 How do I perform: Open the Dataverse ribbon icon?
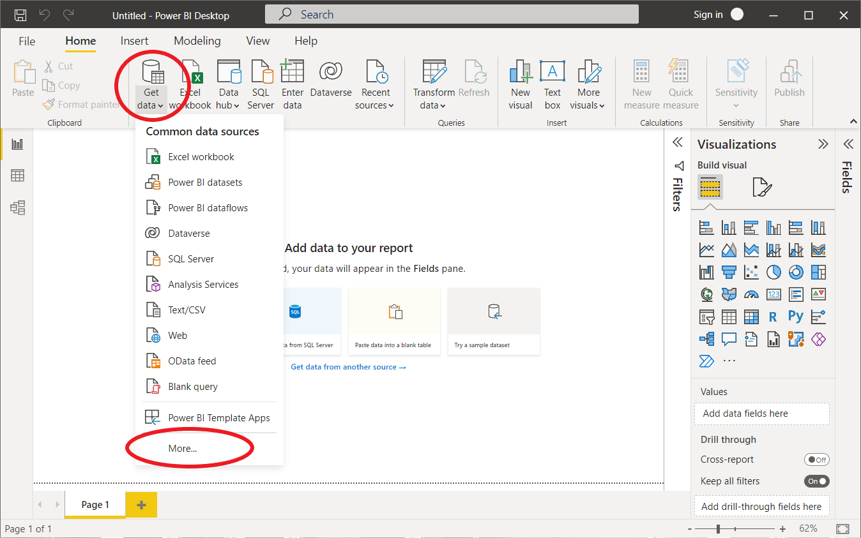331,72
